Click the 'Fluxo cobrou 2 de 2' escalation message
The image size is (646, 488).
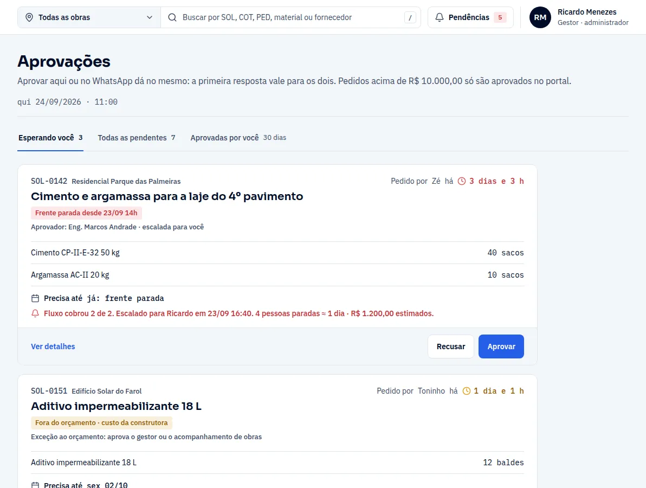point(238,313)
